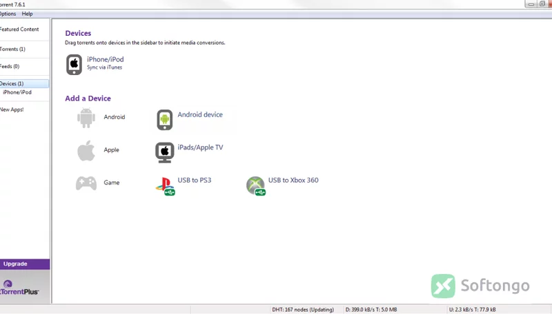552x314 pixels.
Task: Click the Android device phone icon
Action: [164, 120]
